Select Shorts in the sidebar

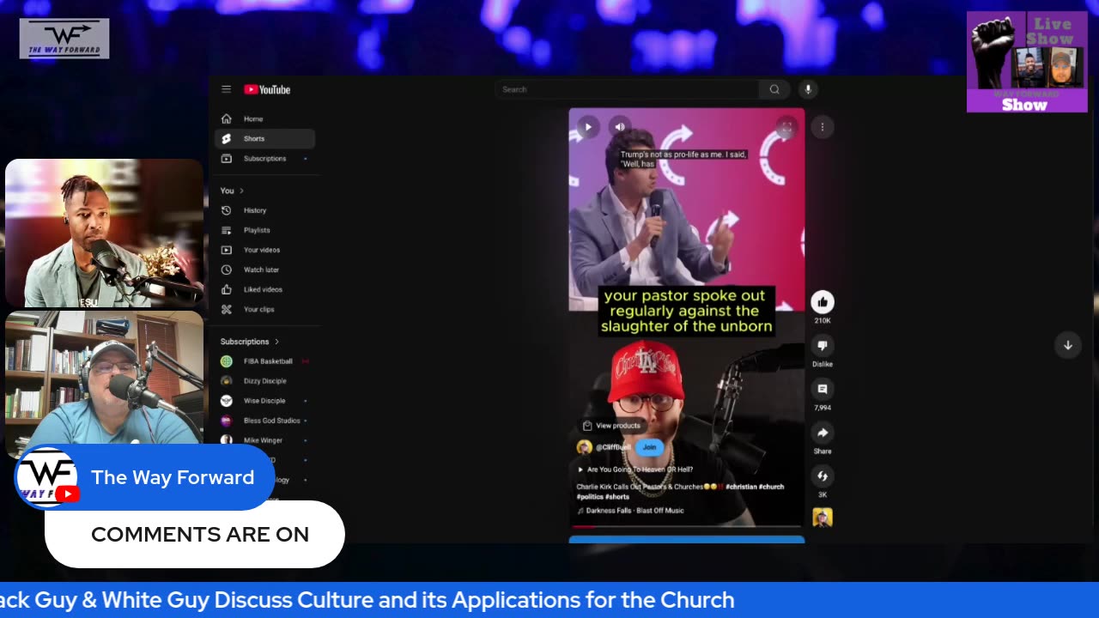coord(265,138)
